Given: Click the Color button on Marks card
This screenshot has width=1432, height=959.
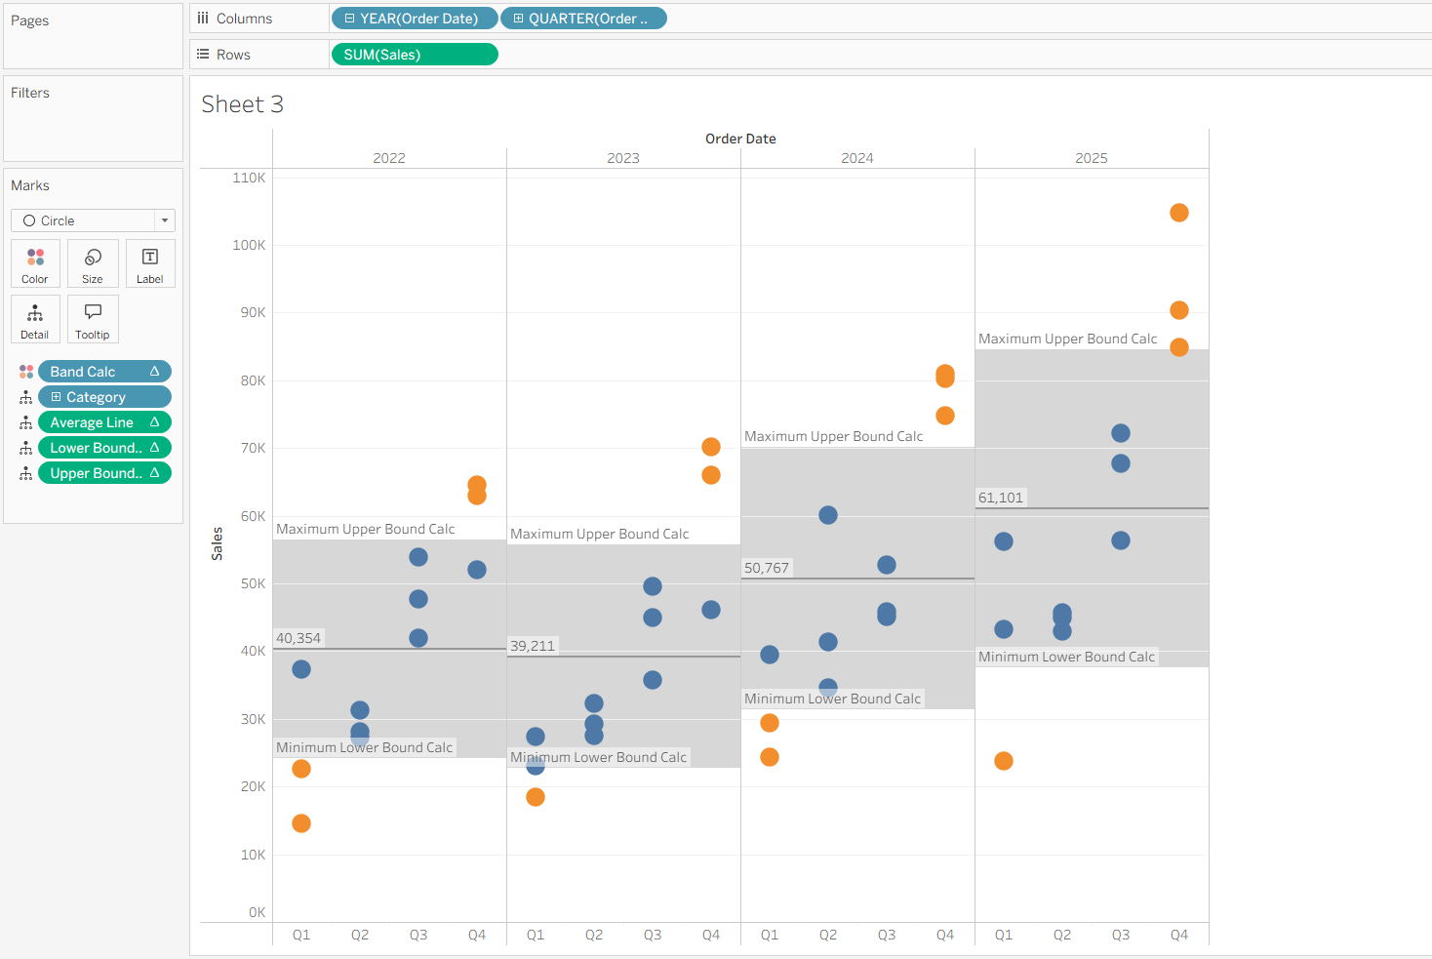Looking at the screenshot, I should pos(35,263).
